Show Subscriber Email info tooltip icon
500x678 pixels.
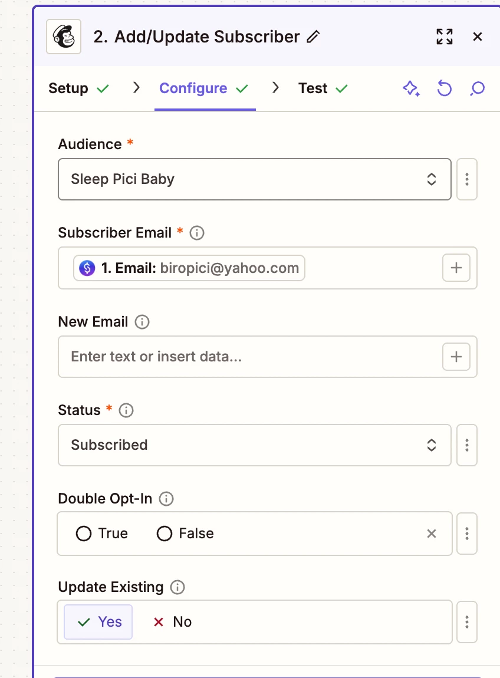click(x=197, y=233)
